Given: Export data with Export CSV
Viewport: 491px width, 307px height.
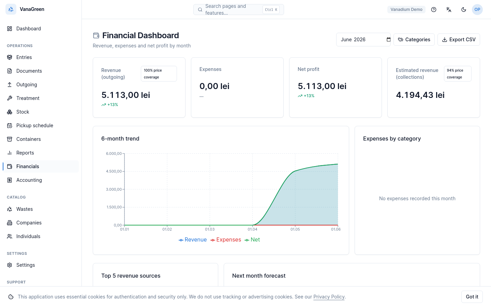Looking at the screenshot, I should [459, 40].
